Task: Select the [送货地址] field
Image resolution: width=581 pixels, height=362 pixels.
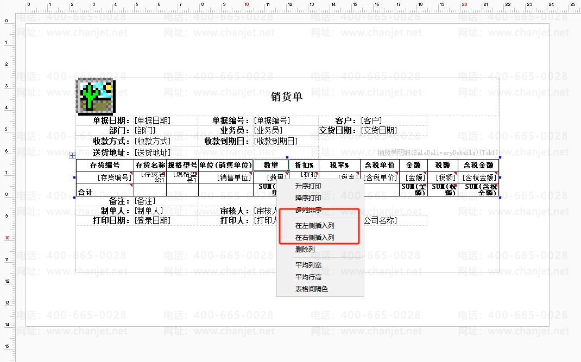Action: (x=153, y=153)
